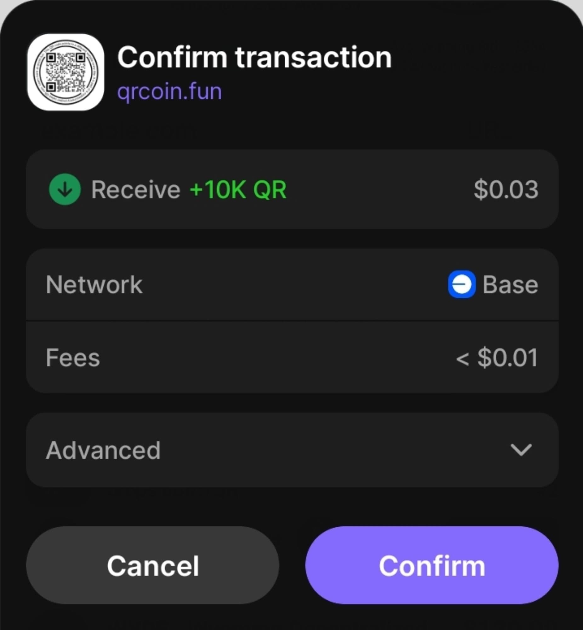Expand Advanced using the chevron arrow
Screen dimensions: 583x630
point(521,450)
